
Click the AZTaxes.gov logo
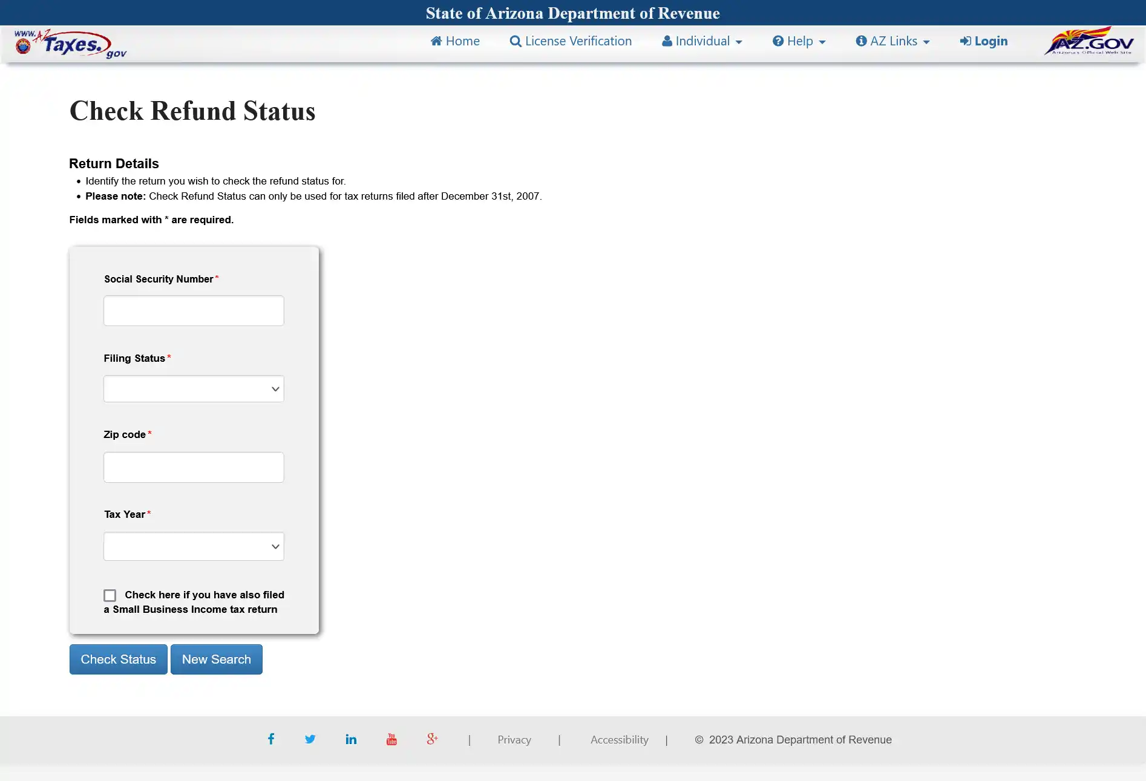(x=70, y=44)
